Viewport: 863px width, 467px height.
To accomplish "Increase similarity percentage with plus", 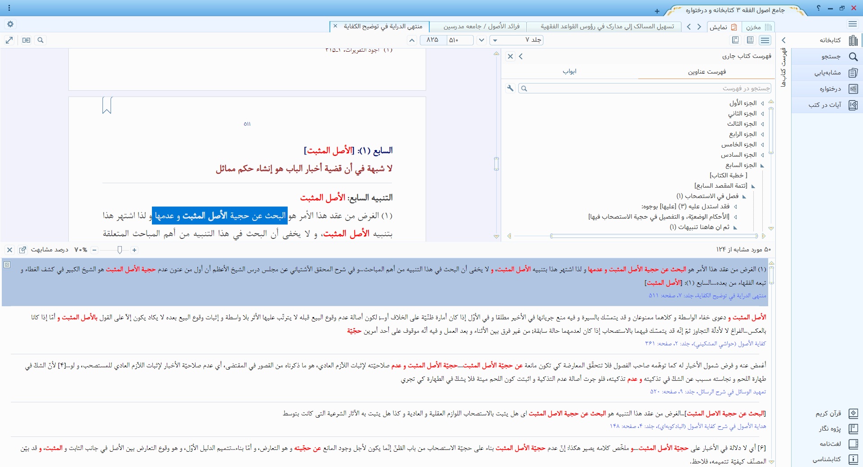I will [x=134, y=250].
